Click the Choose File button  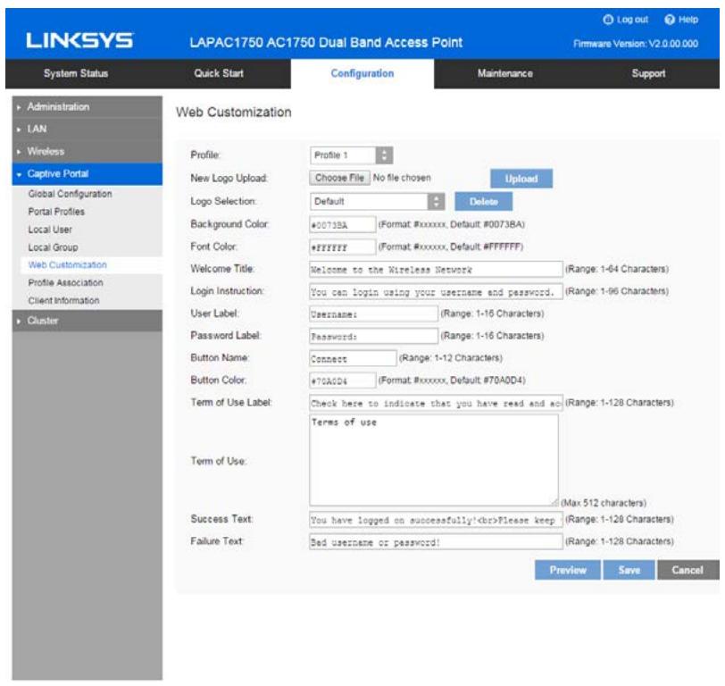[340, 178]
